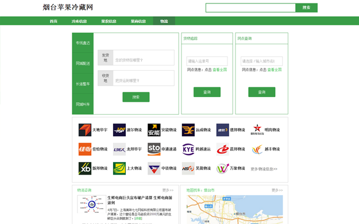Select the 物流 nav item
This screenshot has height=224, width=359.
tap(164, 21)
